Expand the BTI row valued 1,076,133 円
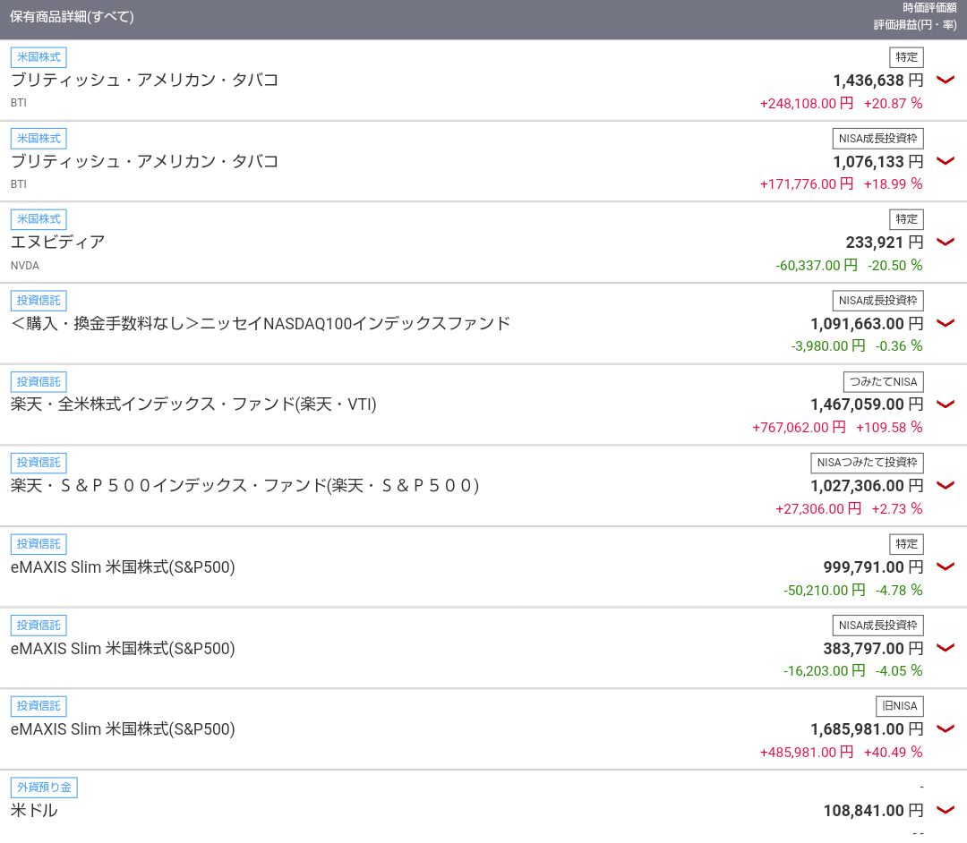Screen dimensions: 967x843 pyautogui.click(x=946, y=161)
